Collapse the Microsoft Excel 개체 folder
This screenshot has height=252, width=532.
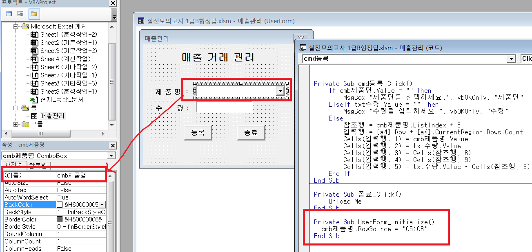16,26
